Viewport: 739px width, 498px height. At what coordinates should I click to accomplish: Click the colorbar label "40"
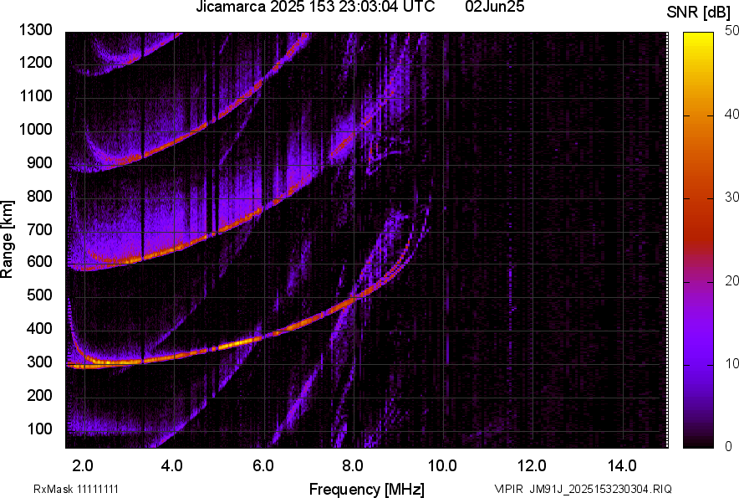(731, 114)
